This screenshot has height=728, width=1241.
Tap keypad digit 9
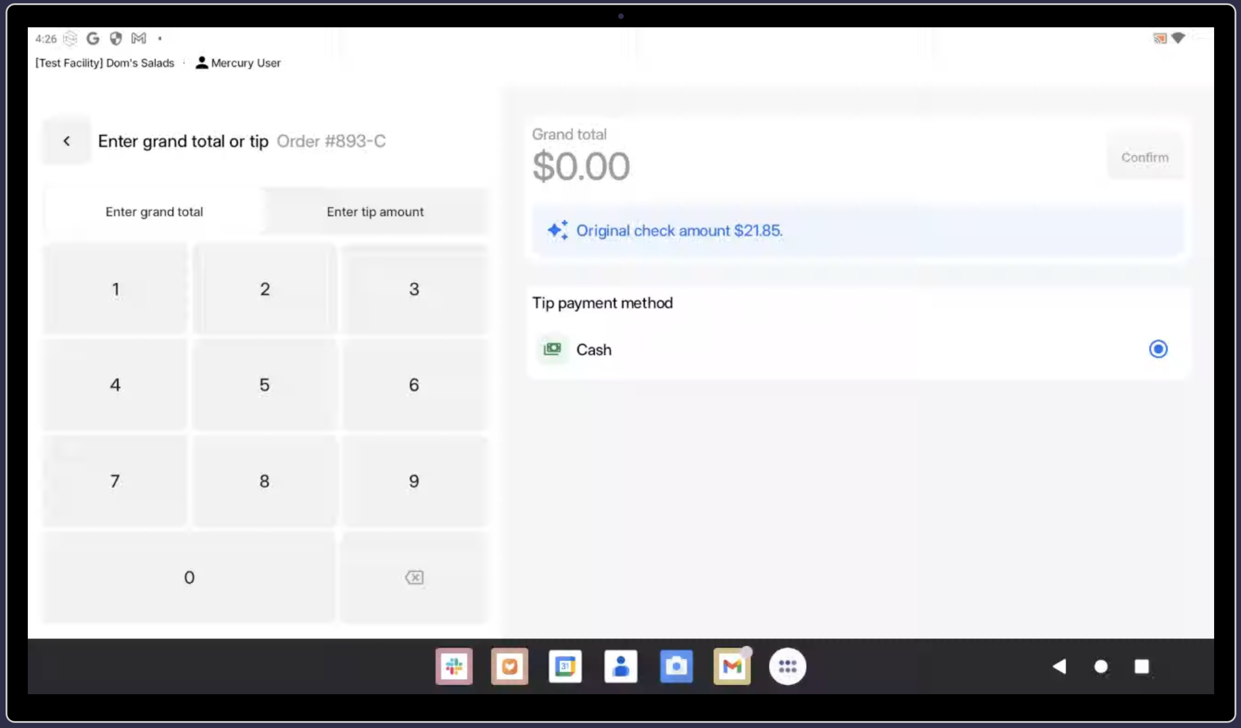point(414,481)
